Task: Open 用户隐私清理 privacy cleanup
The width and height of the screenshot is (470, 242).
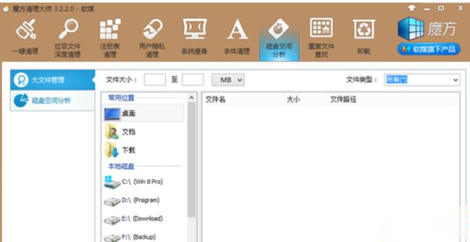Action: pos(152,38)
